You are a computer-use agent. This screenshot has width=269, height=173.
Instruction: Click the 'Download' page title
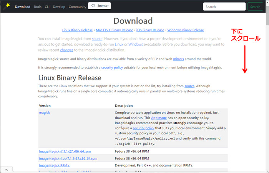click(133, 21)
